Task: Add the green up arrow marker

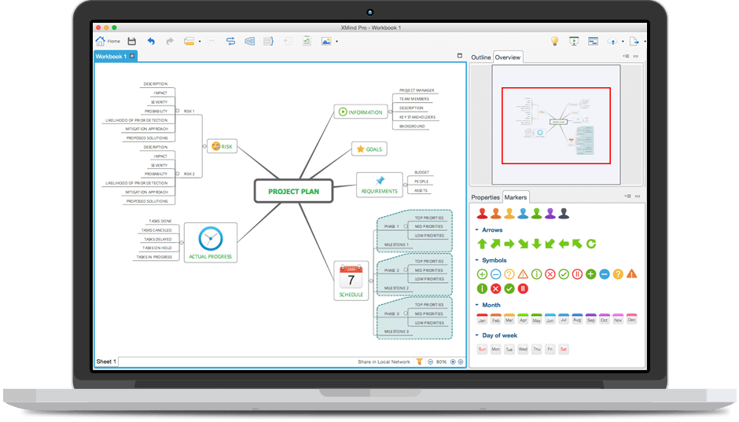Action: (x=482, y=244)
